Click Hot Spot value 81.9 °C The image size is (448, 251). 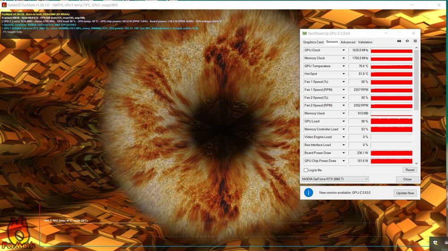[x=358, y=74]
